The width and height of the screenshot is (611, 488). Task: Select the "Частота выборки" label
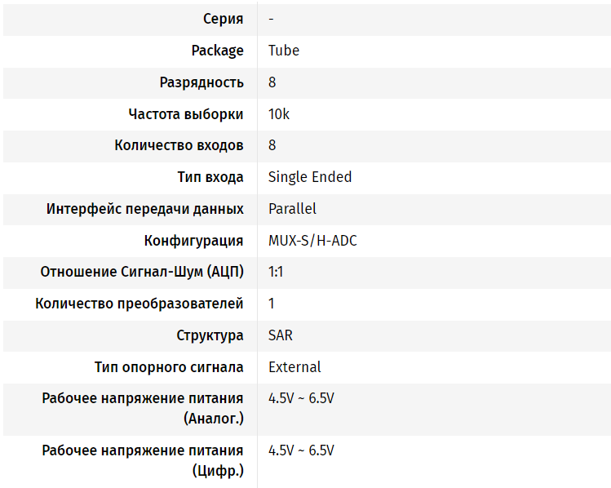point(185,114)
